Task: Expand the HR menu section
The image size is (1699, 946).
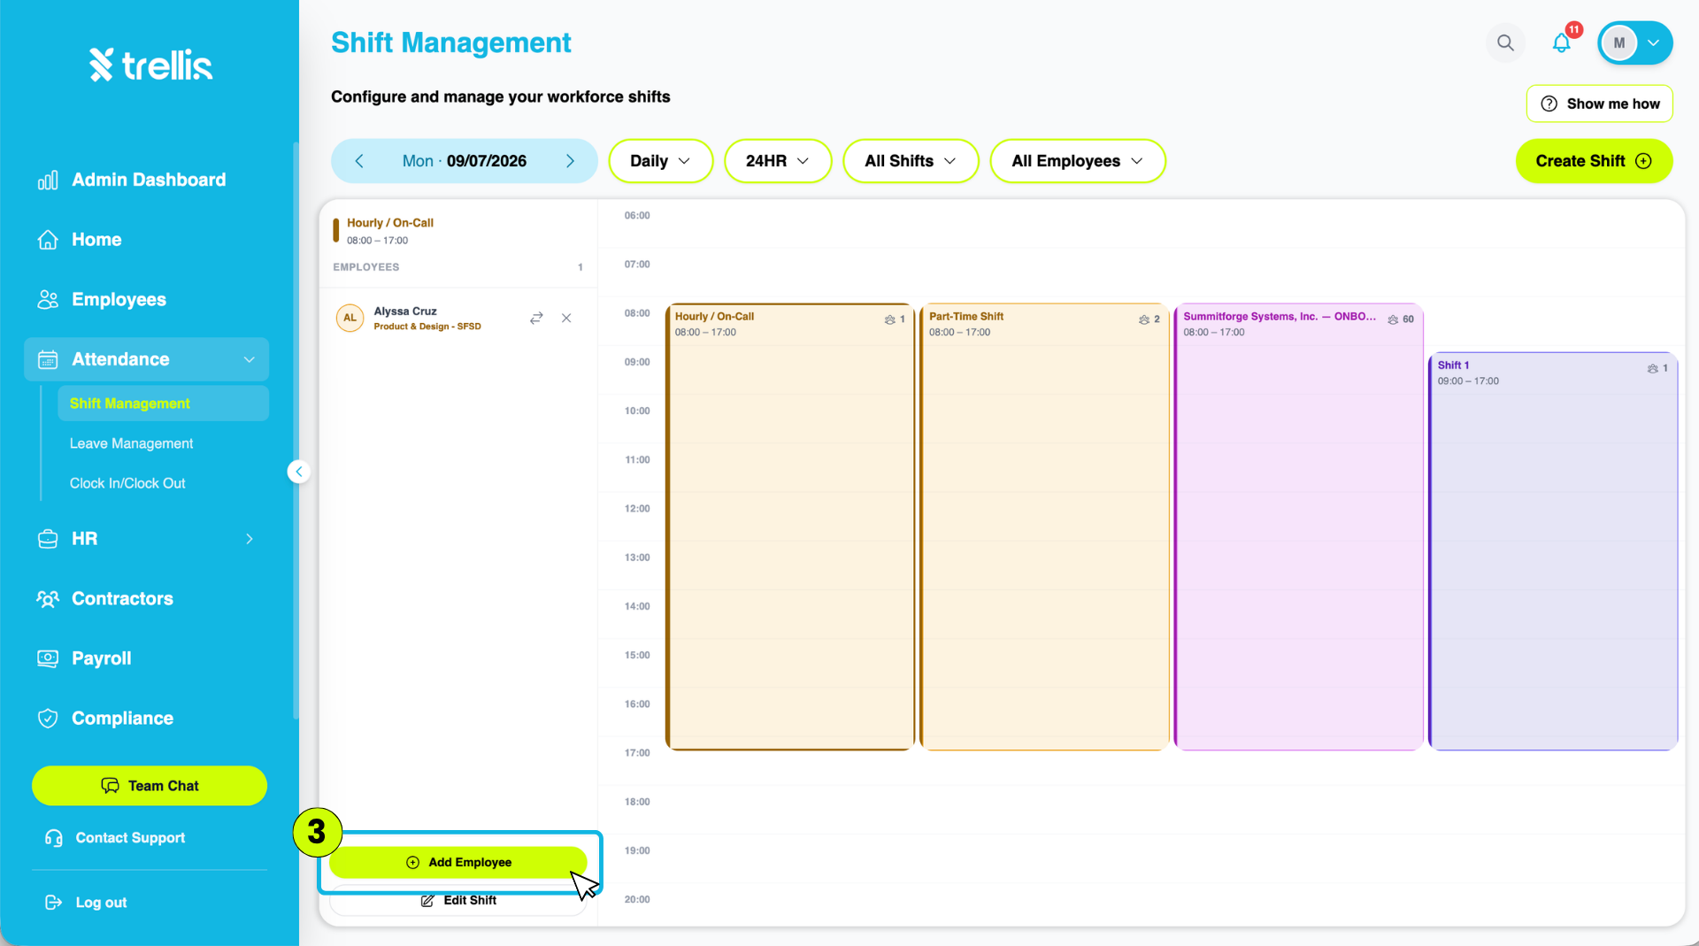Action: tap(146, 539)
